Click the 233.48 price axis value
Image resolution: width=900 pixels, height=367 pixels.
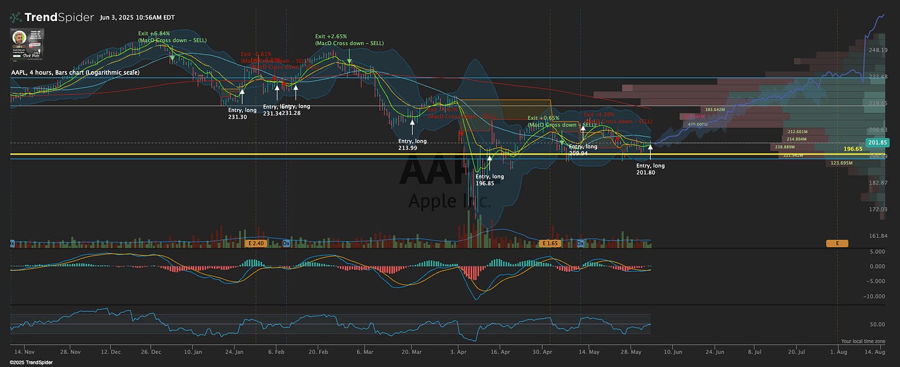[878, 77]
